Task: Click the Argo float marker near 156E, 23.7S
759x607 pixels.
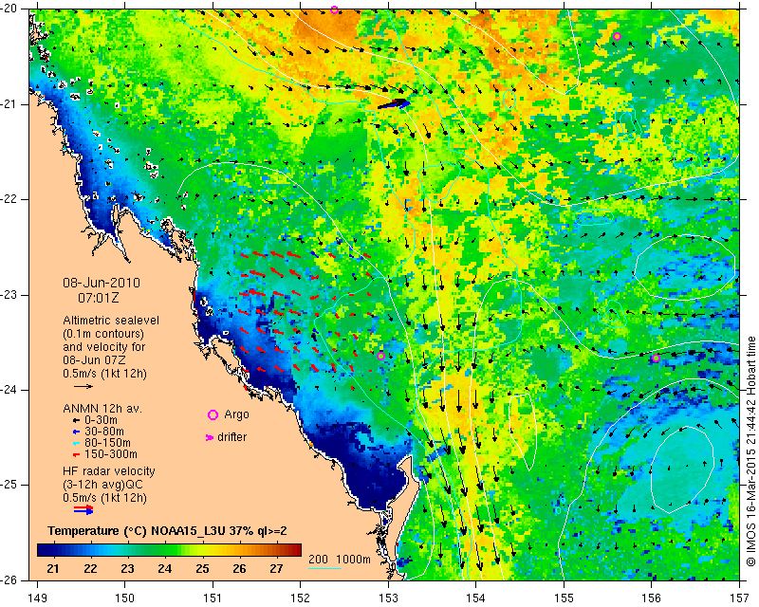Action: (656, 359)
